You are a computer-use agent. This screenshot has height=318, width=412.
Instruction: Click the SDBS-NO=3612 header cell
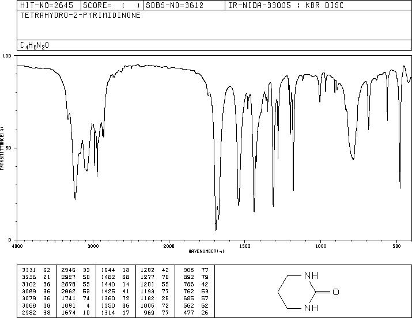pos(175,5)
